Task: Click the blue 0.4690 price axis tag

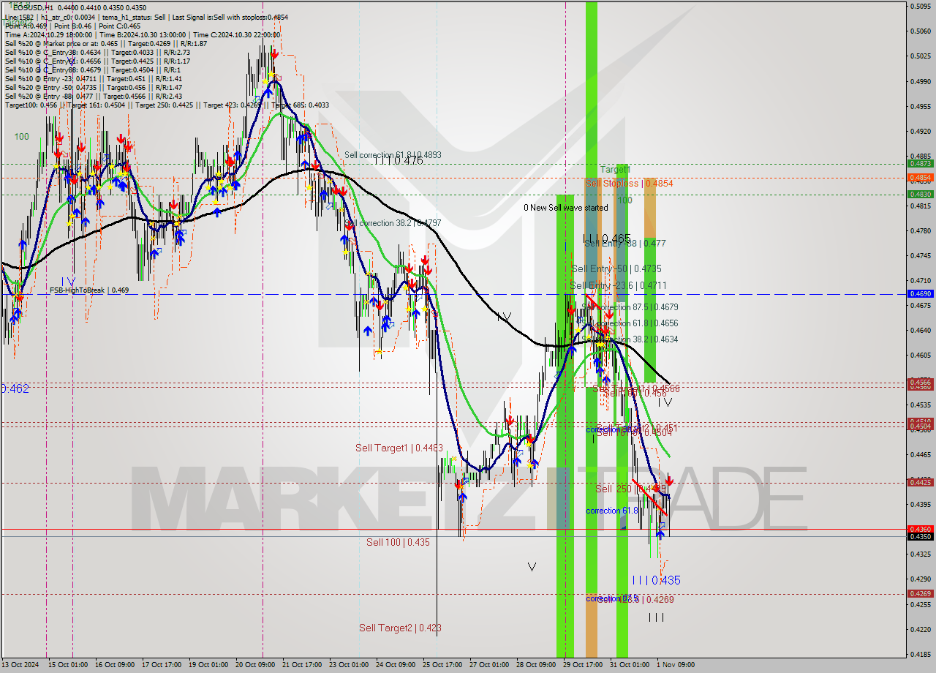Action: [920, 293]
